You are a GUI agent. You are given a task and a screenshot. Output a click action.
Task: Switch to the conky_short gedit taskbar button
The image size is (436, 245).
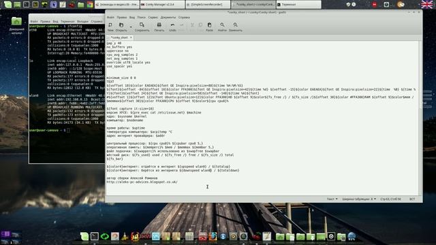253,5
